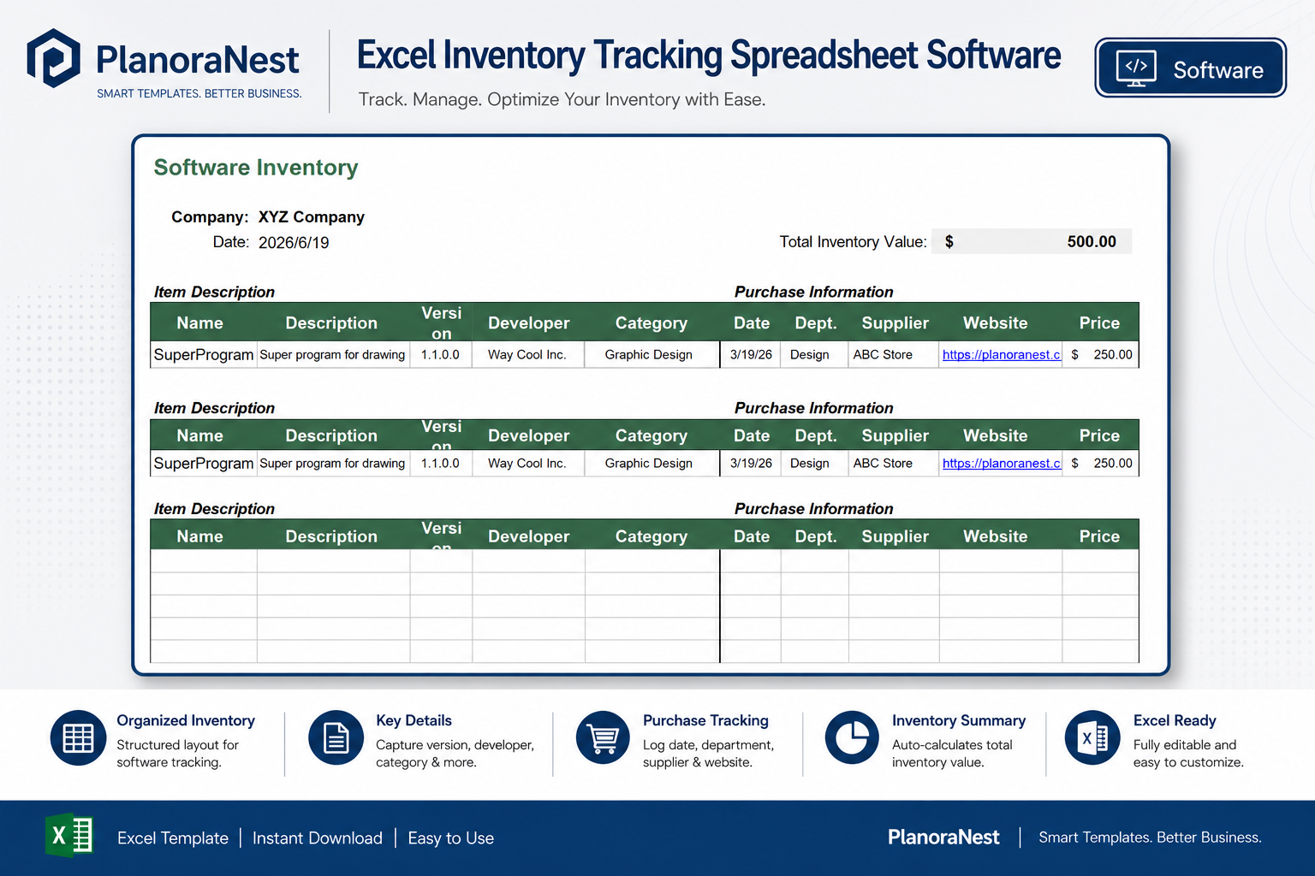Click Easy to Use text in footer
1315x876 pixels.
(x=451, y=838)
